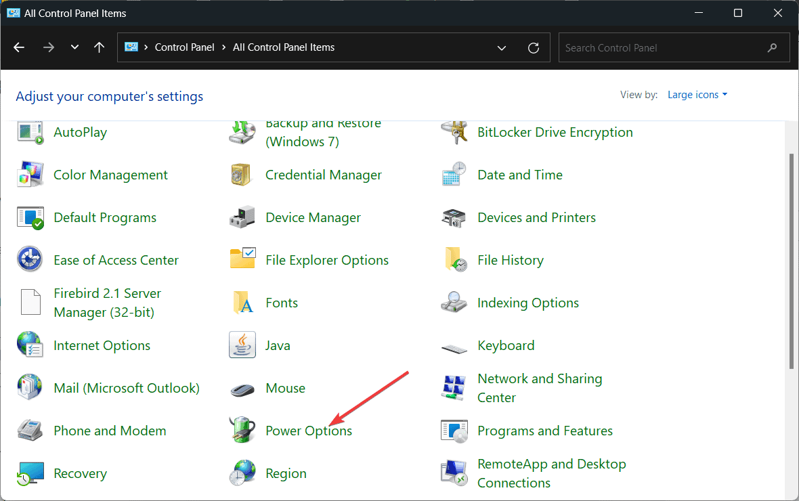Open the AutoPlay icon
The image size is (799, 501).
(x=30, y=133)
